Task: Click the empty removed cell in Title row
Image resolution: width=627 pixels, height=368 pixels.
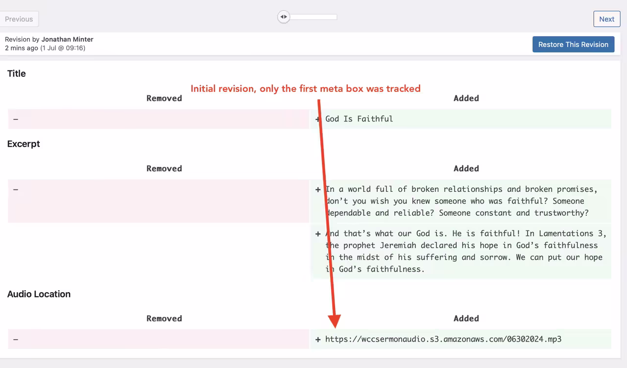Action: click(x=158, y=119)
